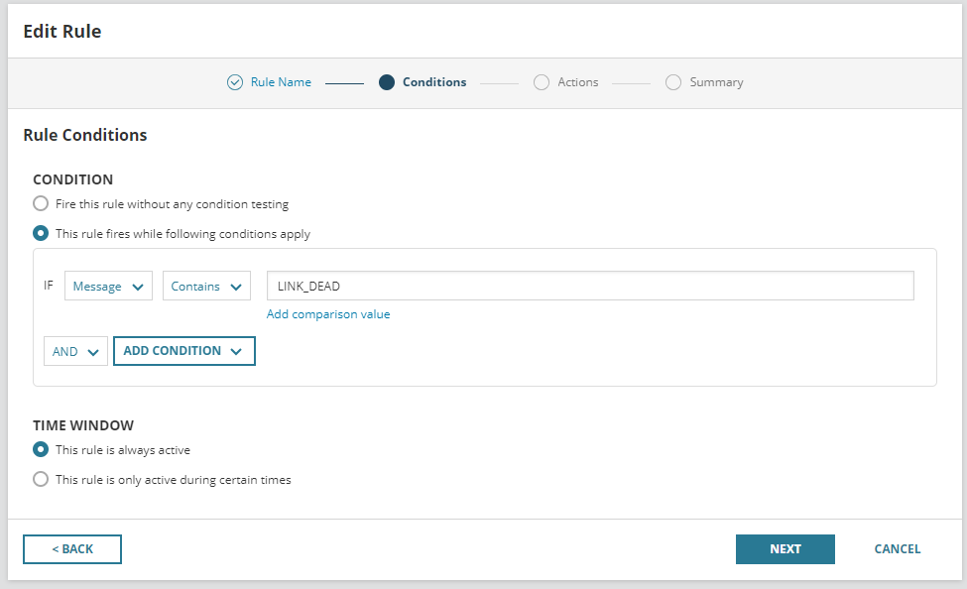This screenshot has width=967, height=589.
Task: Click the CANCEL button
Action: pyautogui.click(x=898, y=549)
